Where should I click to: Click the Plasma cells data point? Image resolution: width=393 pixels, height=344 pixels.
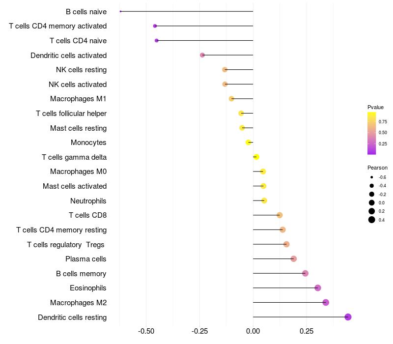[294, 259]
